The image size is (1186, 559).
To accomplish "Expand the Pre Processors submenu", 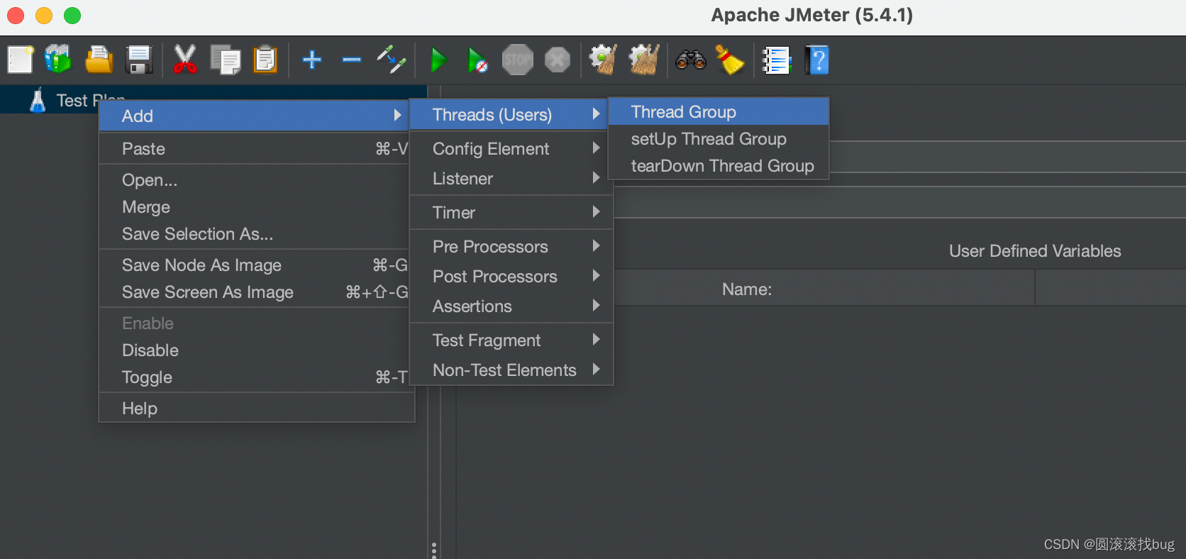I will click(511, 246).
